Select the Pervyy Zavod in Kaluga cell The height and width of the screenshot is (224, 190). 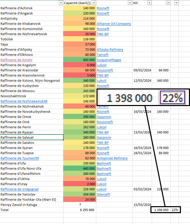click(32, 205)
